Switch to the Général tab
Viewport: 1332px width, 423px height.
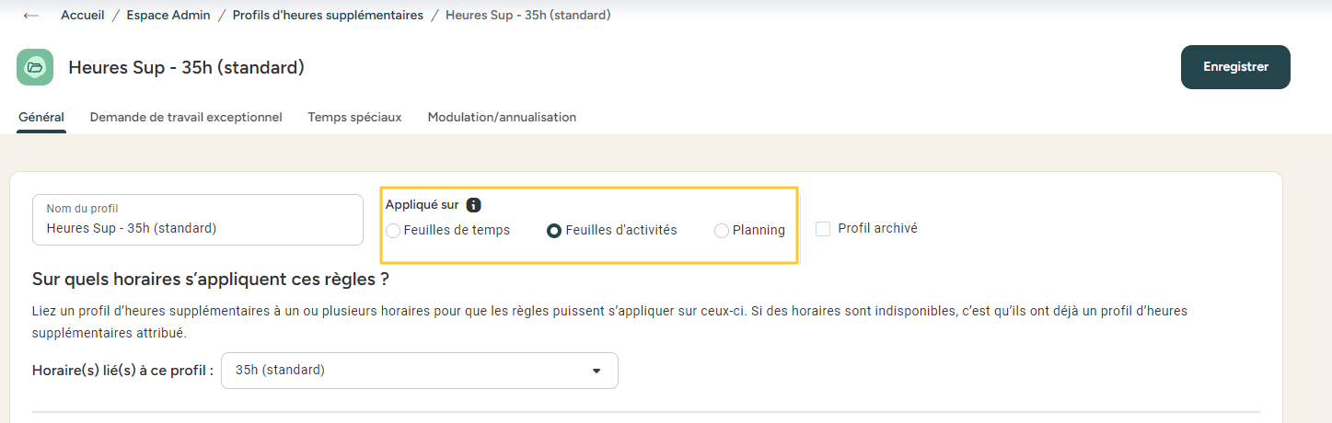click(x=41, y=118)
